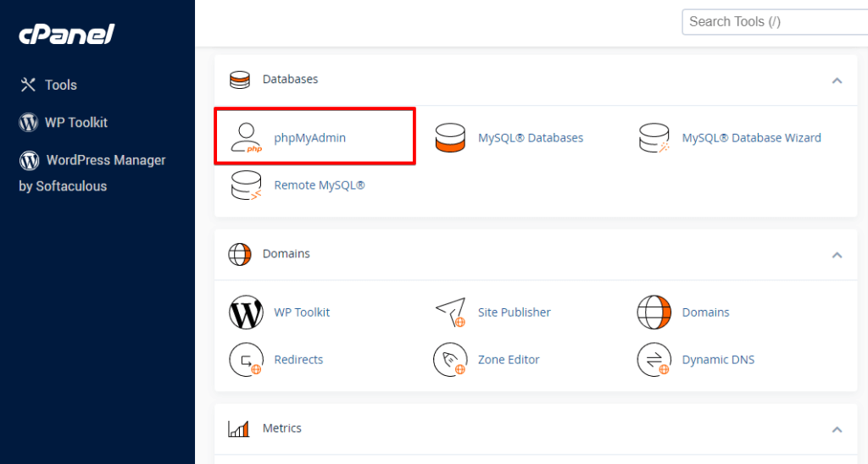Click the Zone Editor pen icon
The width and height of the screenshot is (868, 464).
click(450, 360)
